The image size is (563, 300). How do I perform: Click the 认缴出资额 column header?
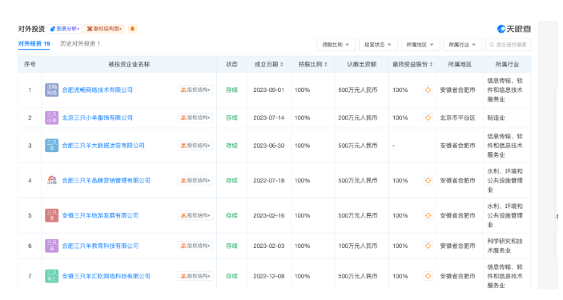click(x=361, y=64)
